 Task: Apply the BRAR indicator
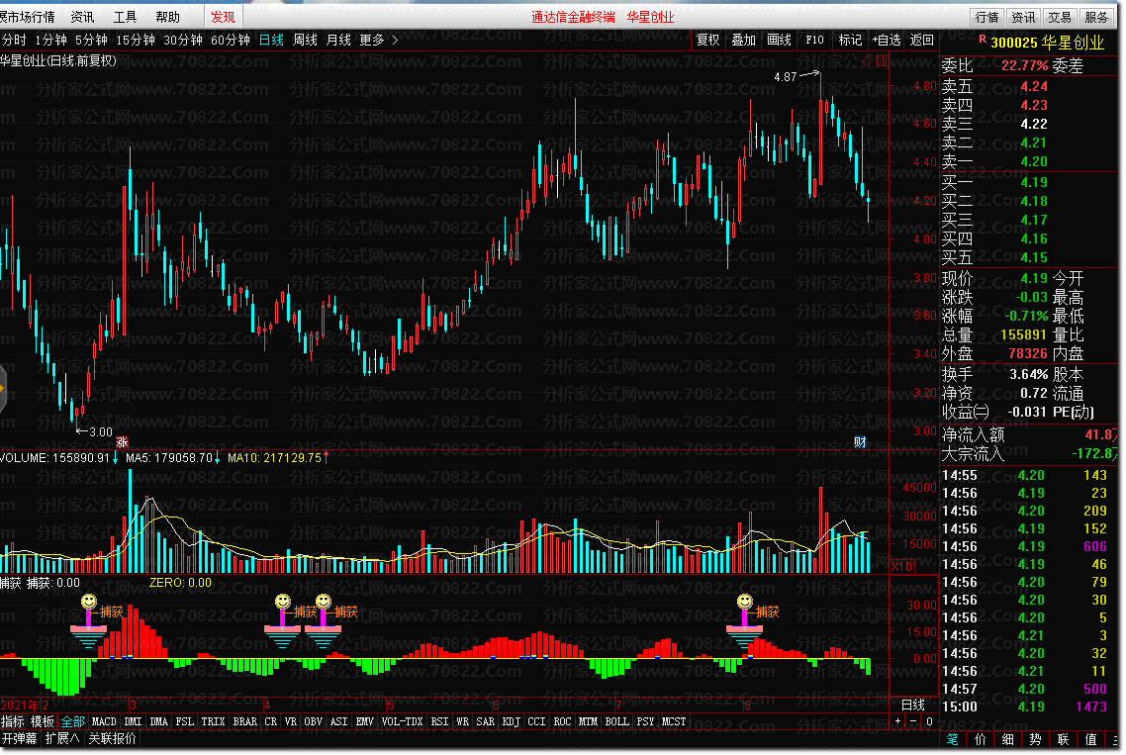pos(244,721)
